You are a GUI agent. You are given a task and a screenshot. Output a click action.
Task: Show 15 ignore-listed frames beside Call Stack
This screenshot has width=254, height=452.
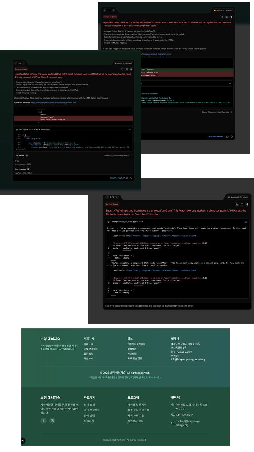click(x=118, y=155)
